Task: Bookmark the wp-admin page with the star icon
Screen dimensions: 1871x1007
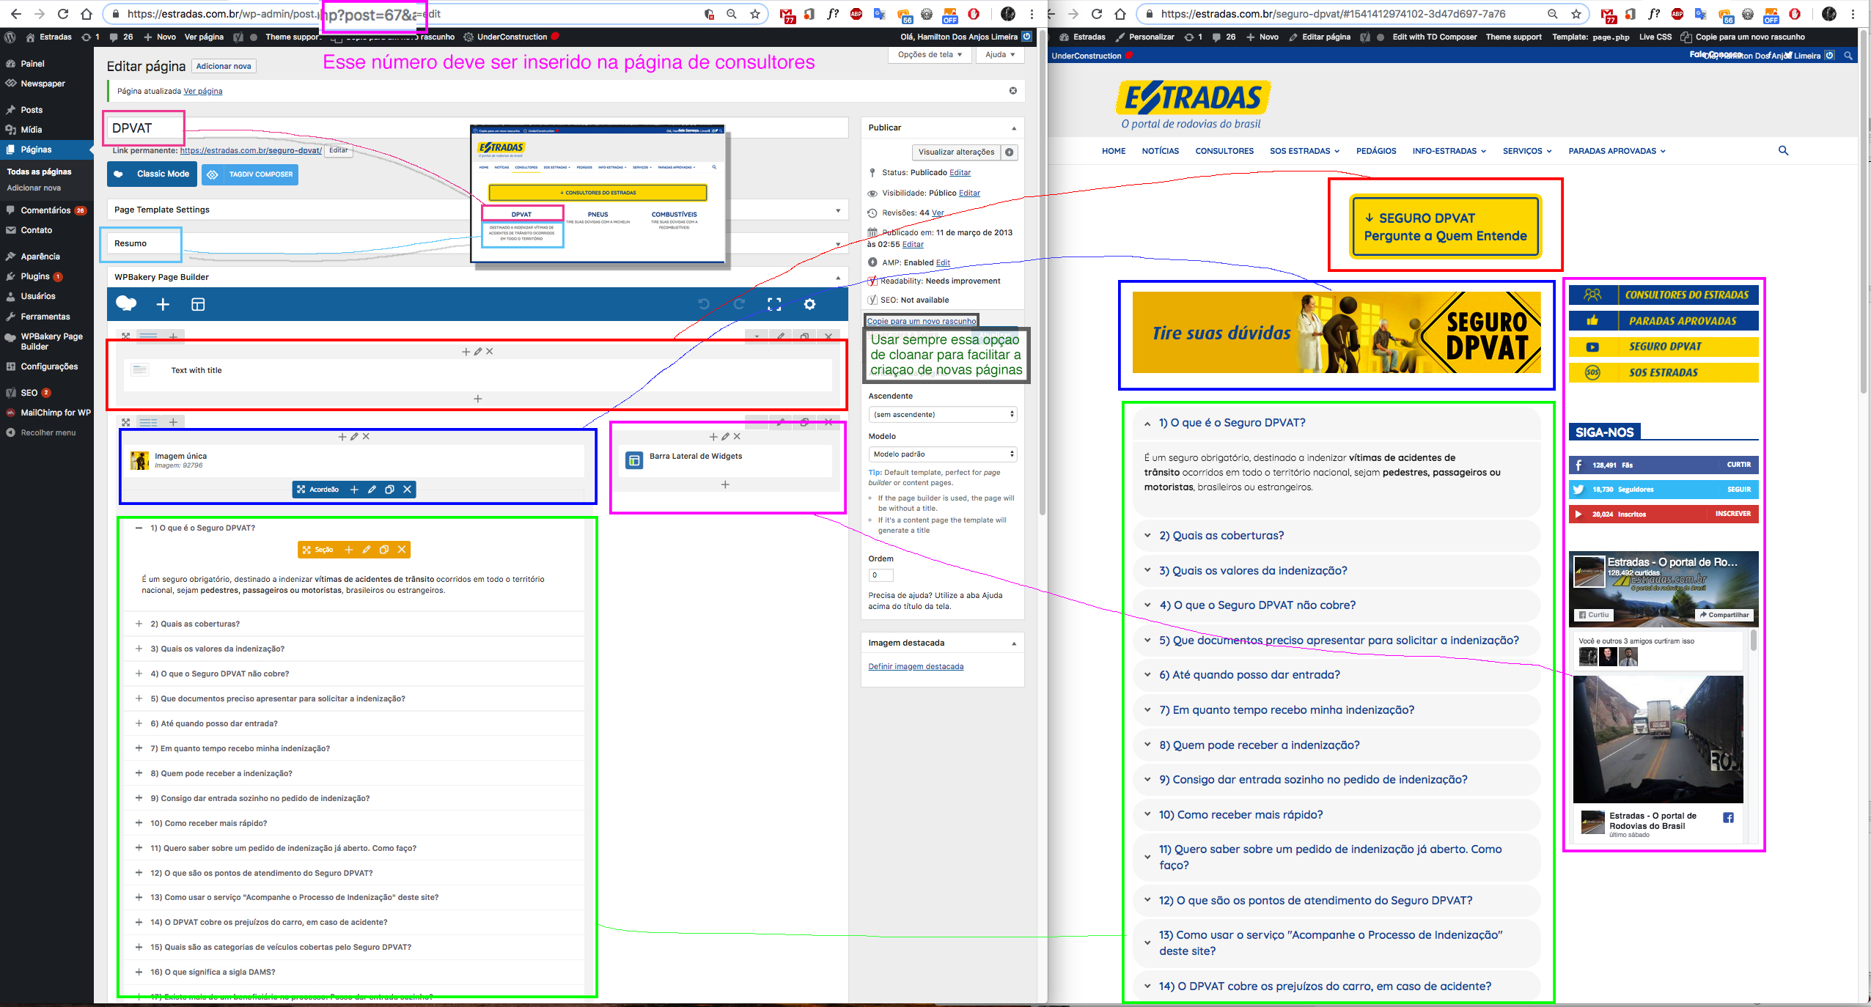Action: click(x=755, y=14)
